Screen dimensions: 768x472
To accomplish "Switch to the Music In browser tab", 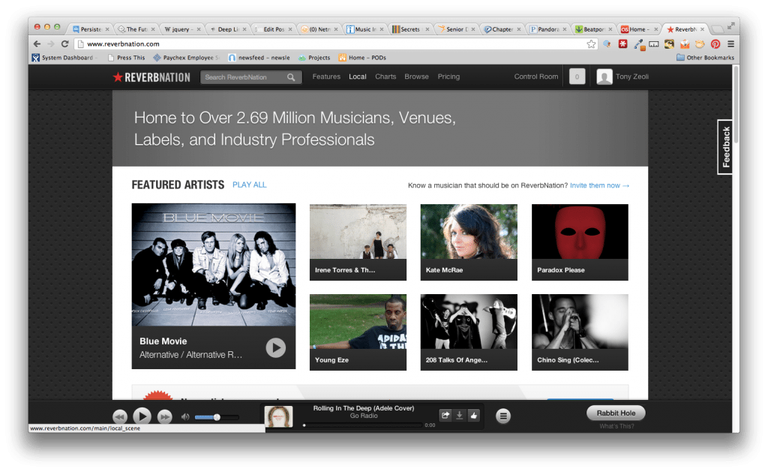I will click(x=364, y=29).
